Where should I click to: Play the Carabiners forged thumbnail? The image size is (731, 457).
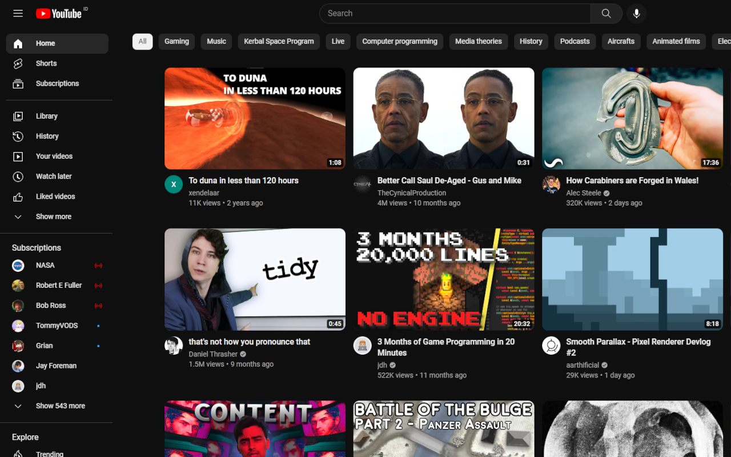pos(632,119)
